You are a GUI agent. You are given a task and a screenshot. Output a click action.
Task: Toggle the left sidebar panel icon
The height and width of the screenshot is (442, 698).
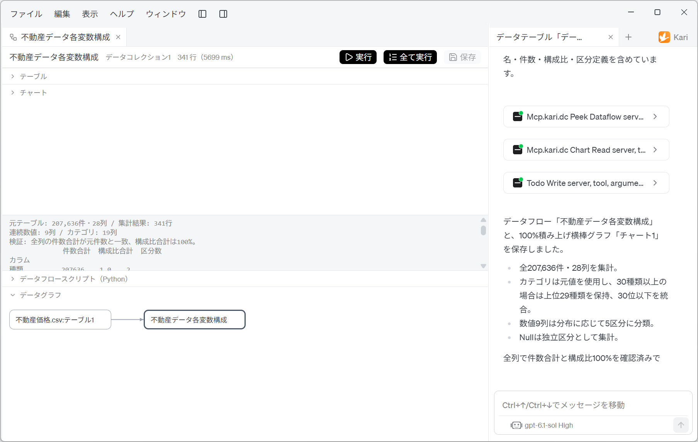[x=202, y=14]
